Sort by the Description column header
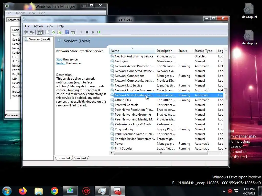 [166, 51]
